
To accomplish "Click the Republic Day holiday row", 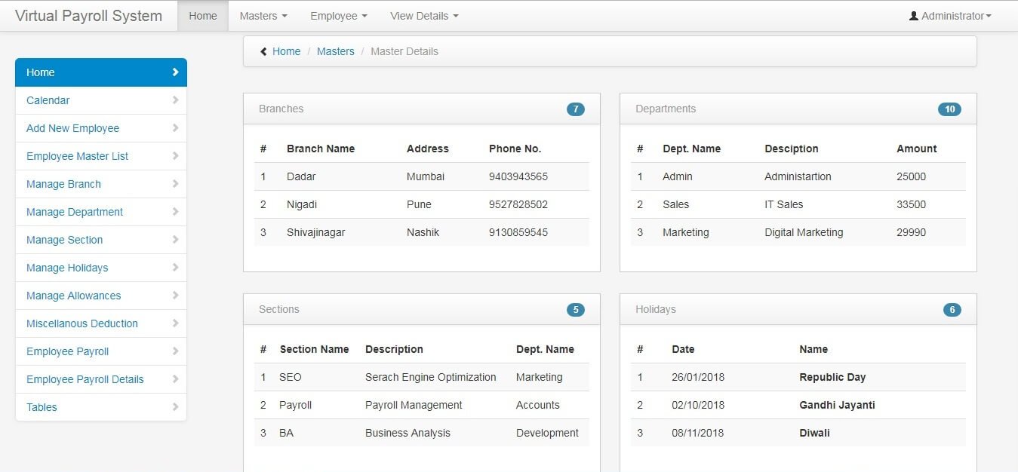I will tap(832, 377).
